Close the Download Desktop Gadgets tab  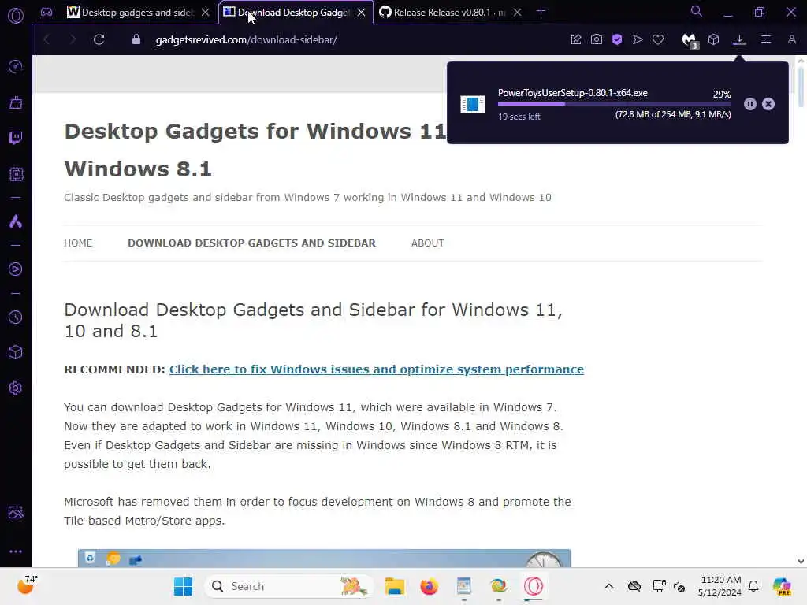[361, 13]
